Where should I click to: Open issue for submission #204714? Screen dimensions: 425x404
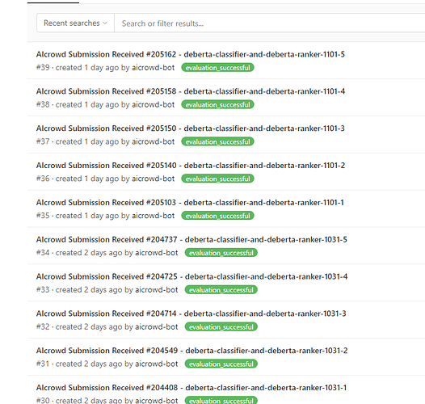pos(191,314)
